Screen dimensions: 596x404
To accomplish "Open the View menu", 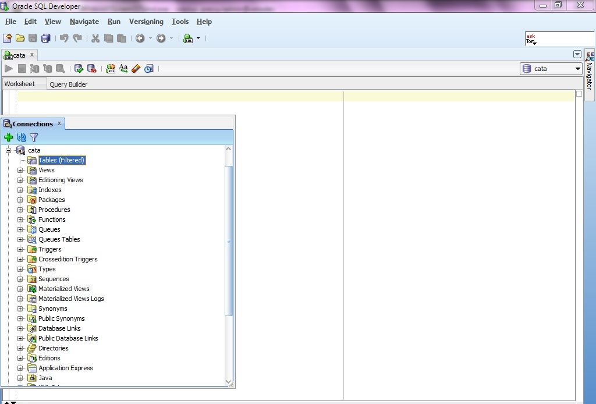I will 53,22.
